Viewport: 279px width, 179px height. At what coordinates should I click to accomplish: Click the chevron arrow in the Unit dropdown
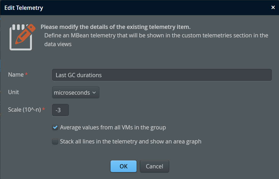point(94,93)
